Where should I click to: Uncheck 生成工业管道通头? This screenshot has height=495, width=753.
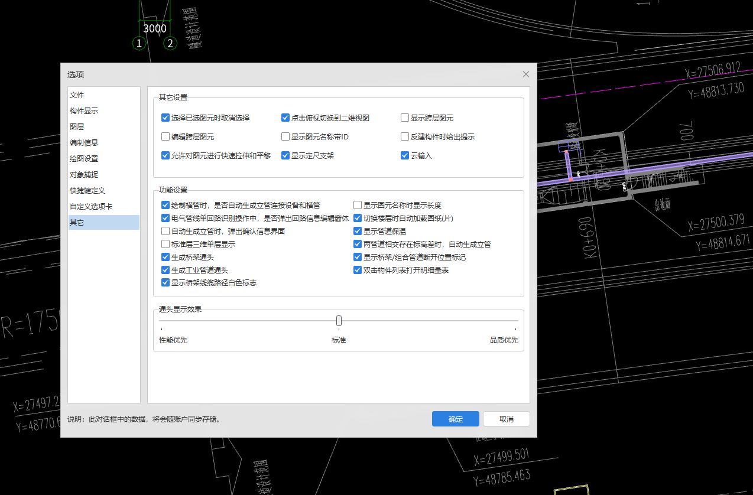click(165, 270)
